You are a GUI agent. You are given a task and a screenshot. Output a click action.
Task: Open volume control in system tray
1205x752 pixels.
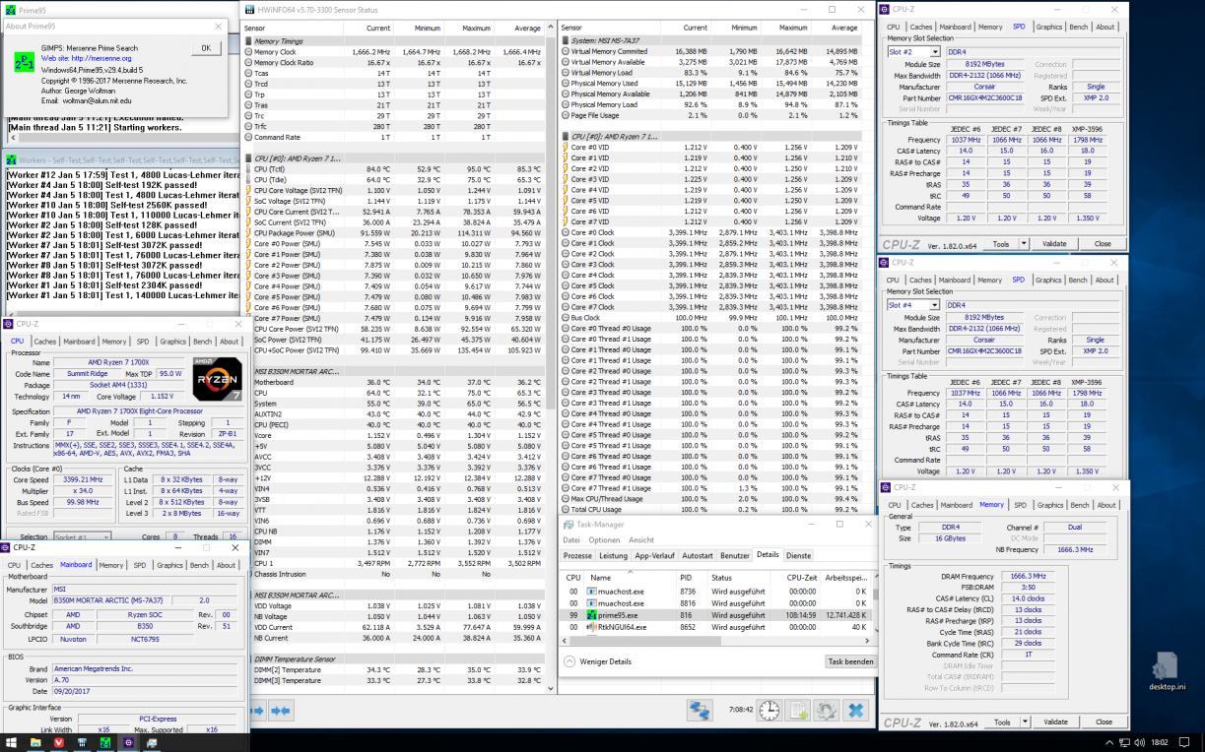click(x=1139, y=742)
